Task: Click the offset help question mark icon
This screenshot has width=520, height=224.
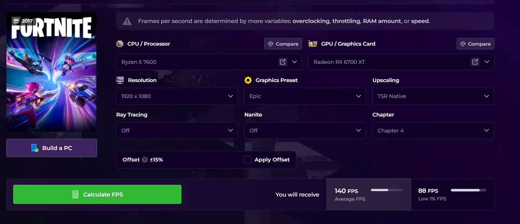Action: pos(145,160)
